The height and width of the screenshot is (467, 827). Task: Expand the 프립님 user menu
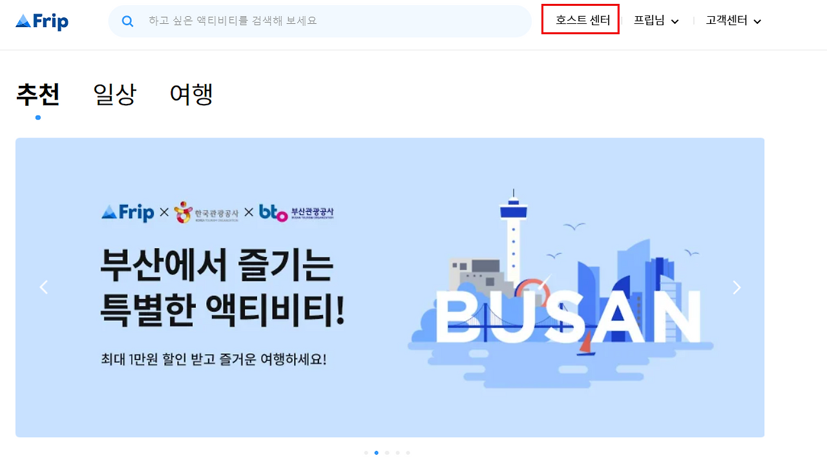pyautogui.click(x=656, y=21)
